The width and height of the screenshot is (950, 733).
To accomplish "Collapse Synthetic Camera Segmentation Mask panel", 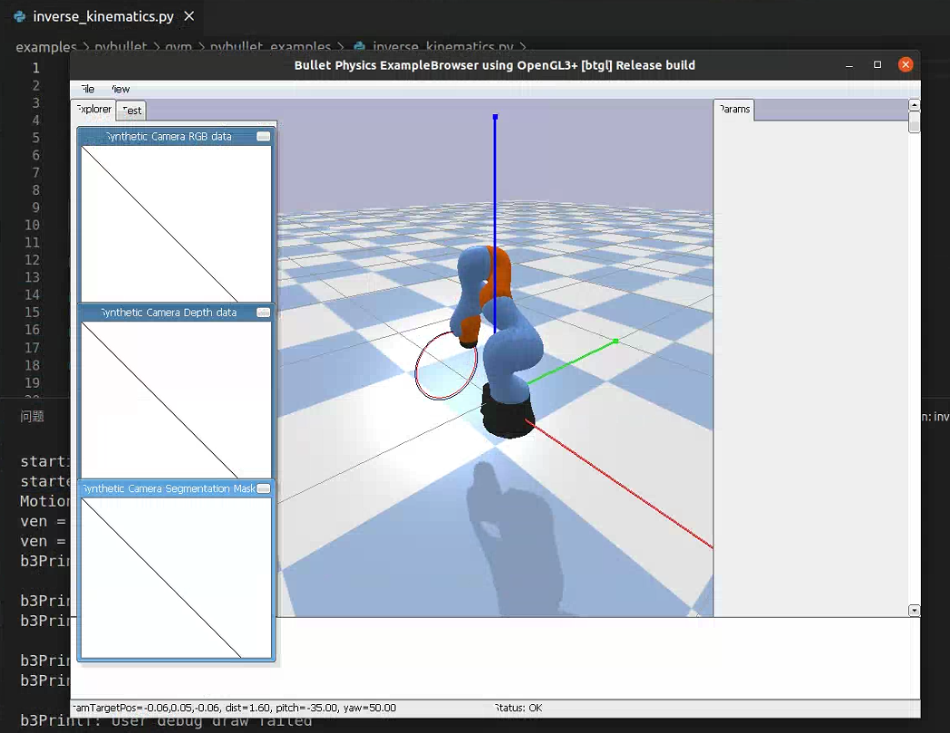I will 264,488.
